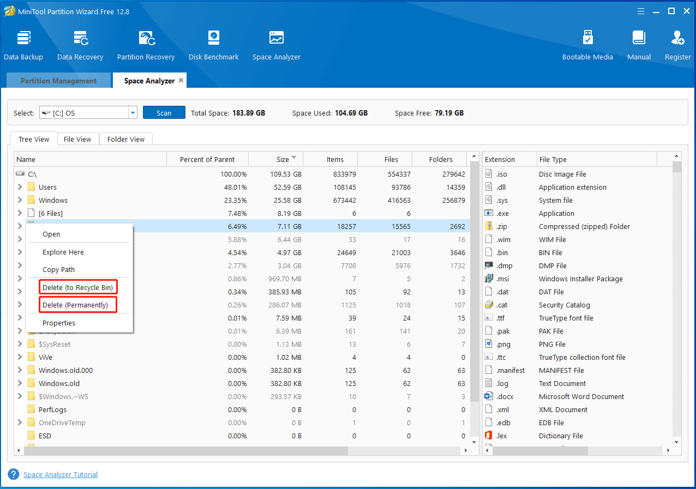This screenshot has height=489, width=696.
Task: Expand the OneDriveTemp folder
Action: click(20, 422)
